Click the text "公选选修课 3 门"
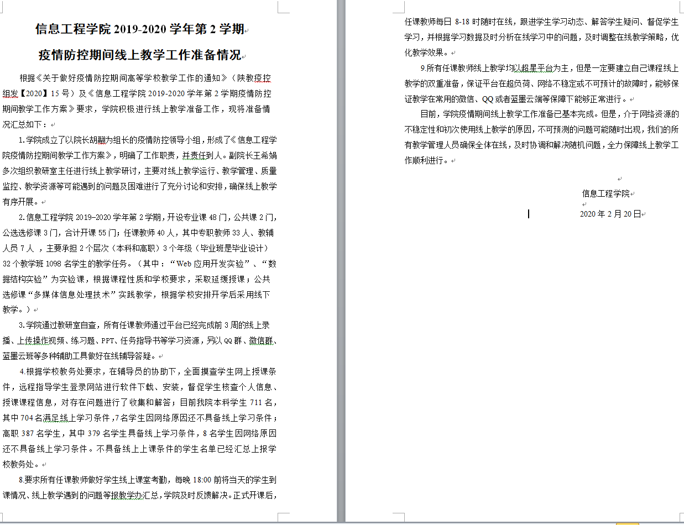Screen dimensions: 684x525 pos(30,233)
